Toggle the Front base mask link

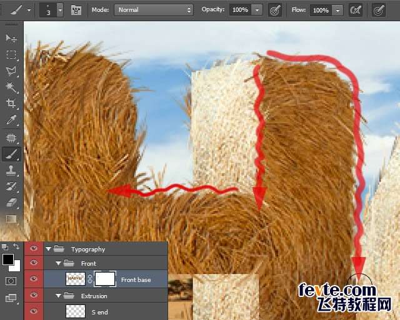[90, 279]
